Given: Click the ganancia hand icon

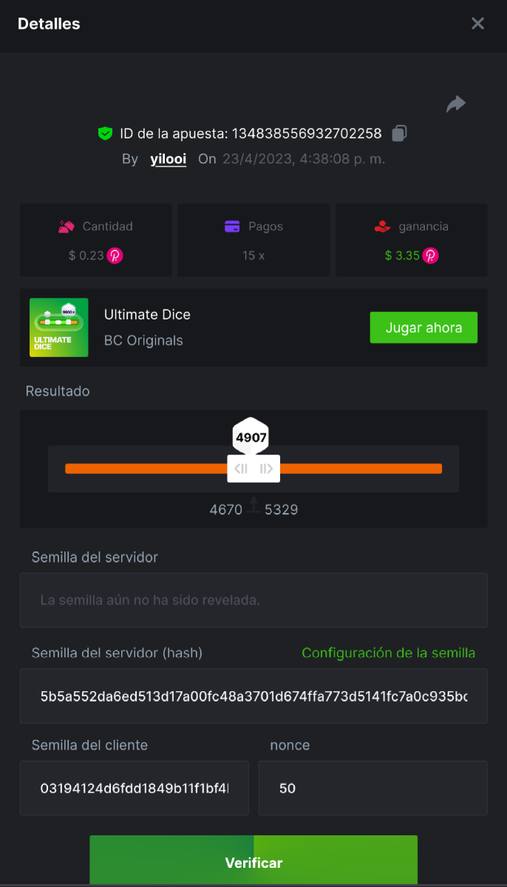Looking at the screenshot, I should [x=382, y=227].
